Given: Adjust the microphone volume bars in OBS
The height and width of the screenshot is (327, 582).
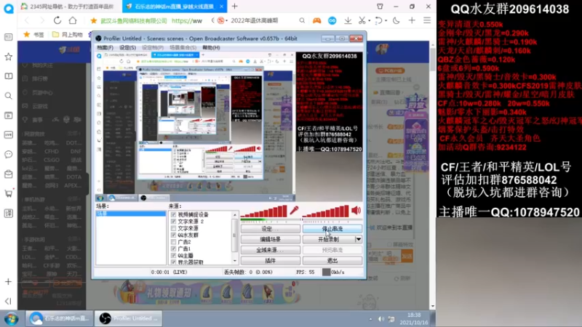Looking at the screenshot, I should [x=264, y=211].
